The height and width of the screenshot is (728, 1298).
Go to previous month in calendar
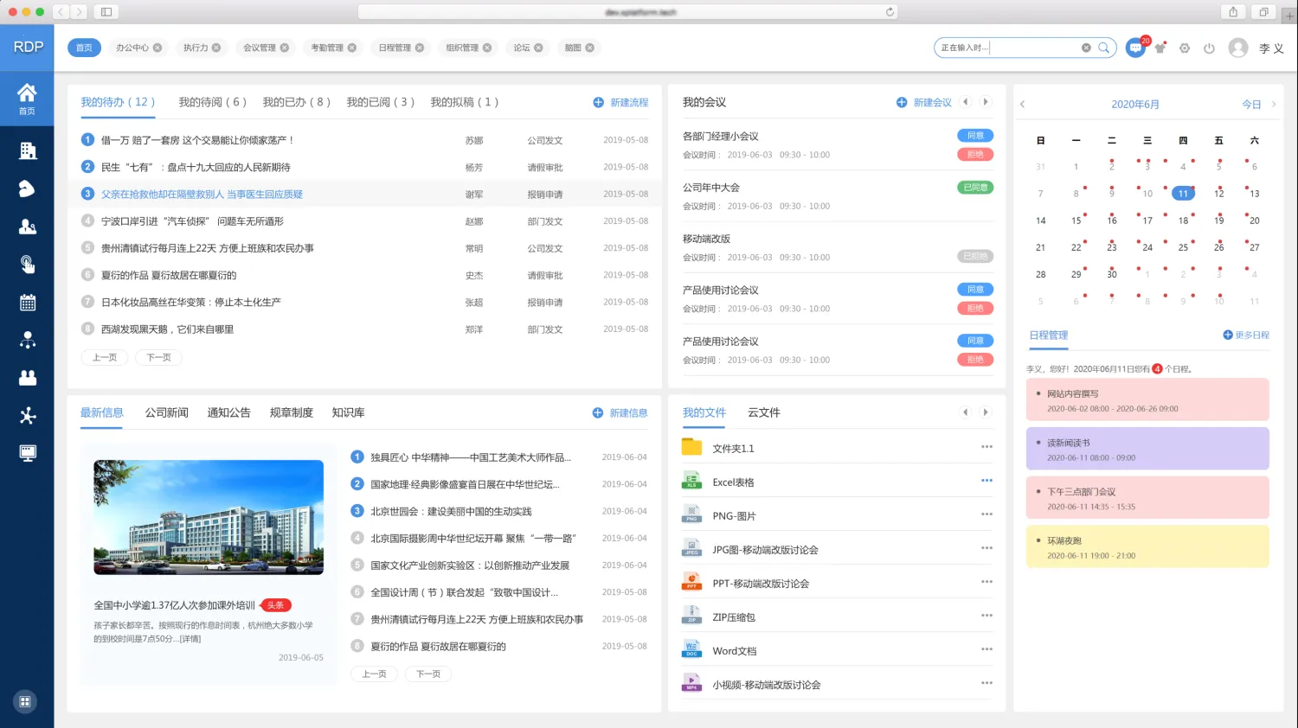pyautogui.click(x=1022, y=105)
